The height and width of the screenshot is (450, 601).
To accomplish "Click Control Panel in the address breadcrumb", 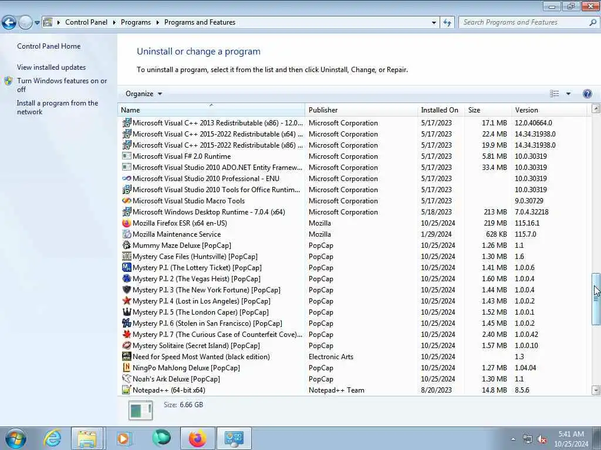I will click(86, 22).
